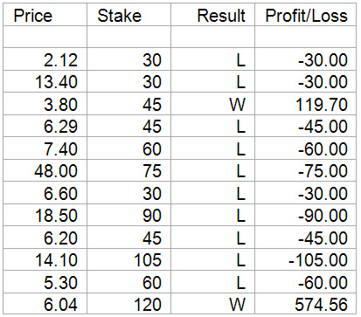Select the Stake header cell
Viewport: 361px width, 317px height.
pyautogui.click(x=128, y=15)
